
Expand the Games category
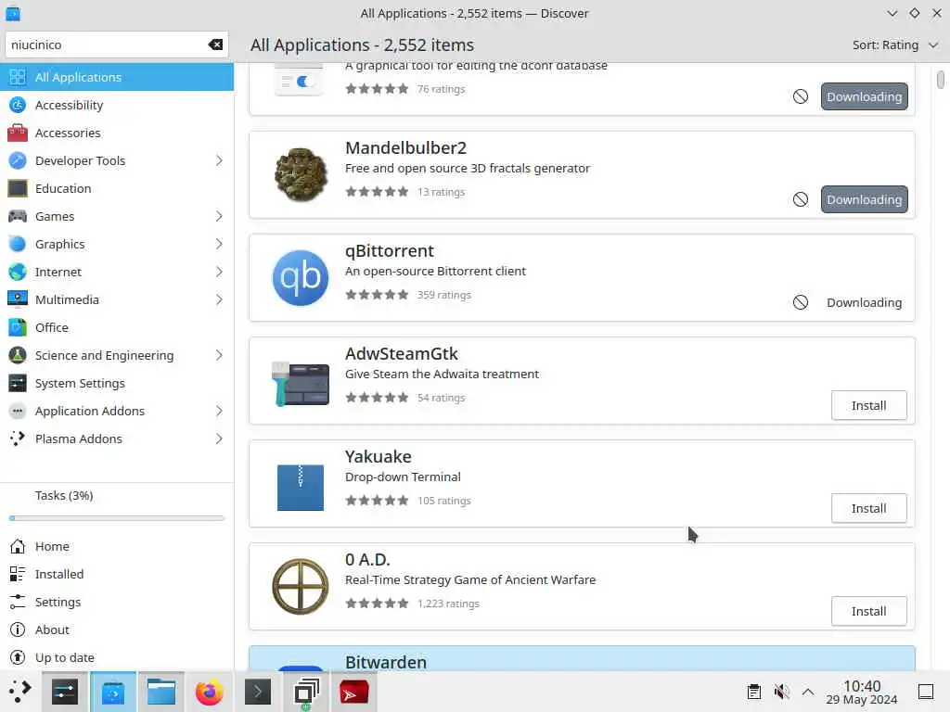219,217
